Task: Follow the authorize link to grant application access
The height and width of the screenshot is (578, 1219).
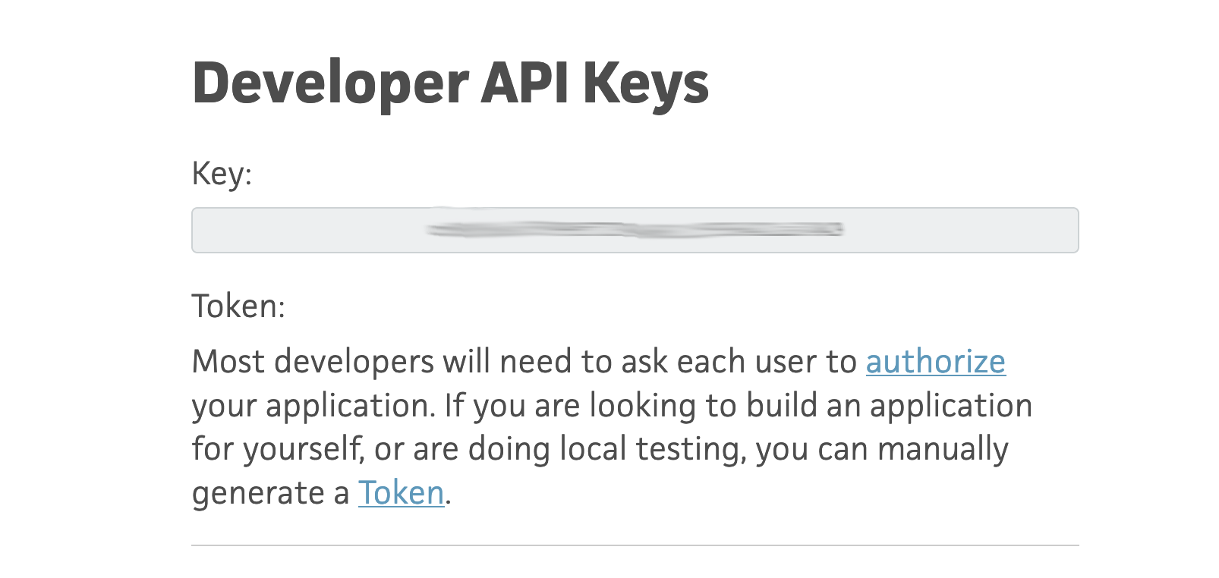Action: tap(935, 363)
